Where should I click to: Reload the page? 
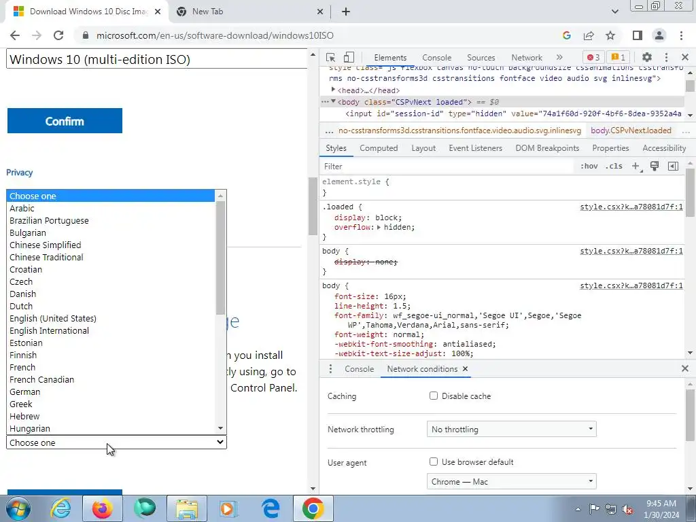click(x=58, y=35)
